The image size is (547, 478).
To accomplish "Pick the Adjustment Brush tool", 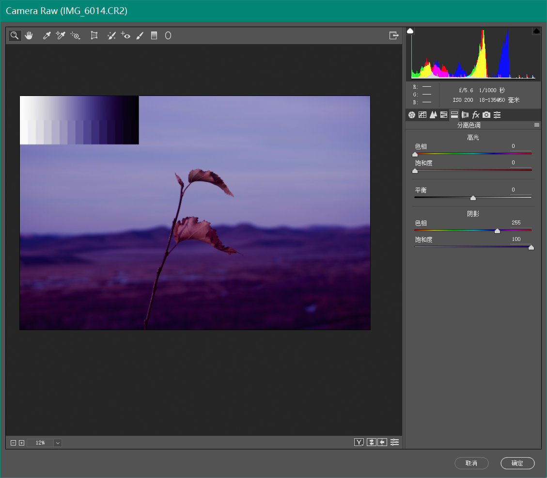I will tap(140, 35).
